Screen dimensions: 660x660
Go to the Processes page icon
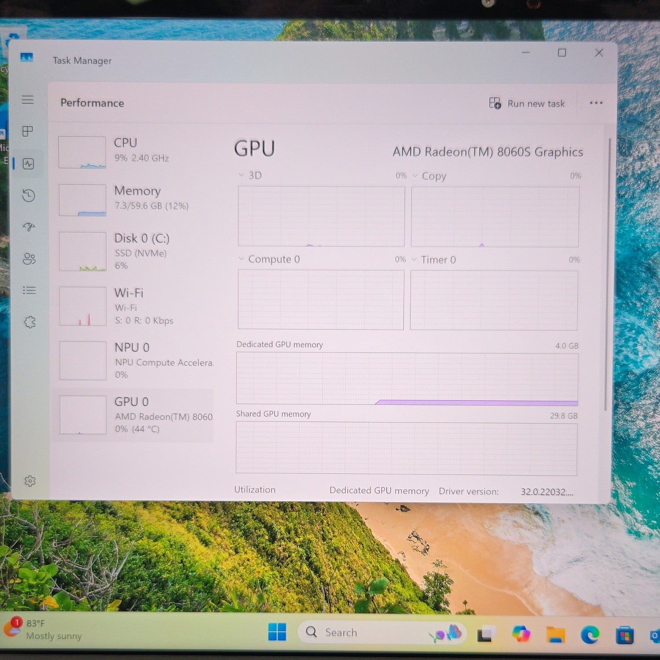point(28,131)
